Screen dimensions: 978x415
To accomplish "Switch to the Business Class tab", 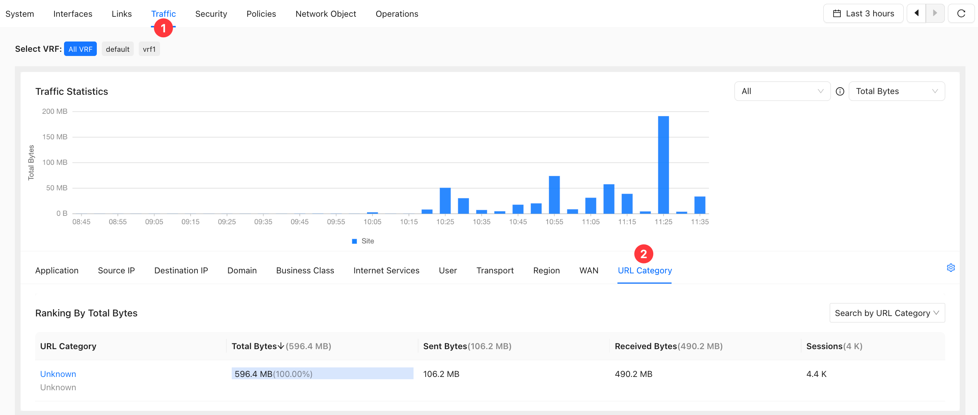I will pyautogui.click(x=305, y=270).
